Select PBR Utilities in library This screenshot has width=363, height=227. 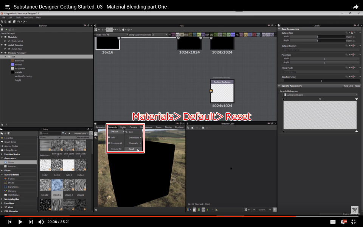[x=14, y=195]
